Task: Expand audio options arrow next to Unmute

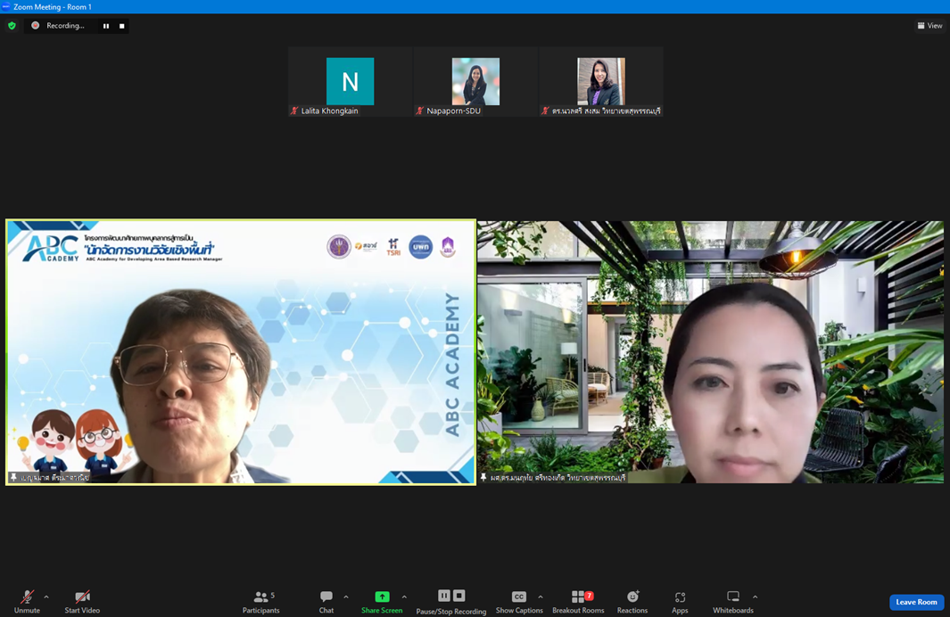Action: coord(46,597)
